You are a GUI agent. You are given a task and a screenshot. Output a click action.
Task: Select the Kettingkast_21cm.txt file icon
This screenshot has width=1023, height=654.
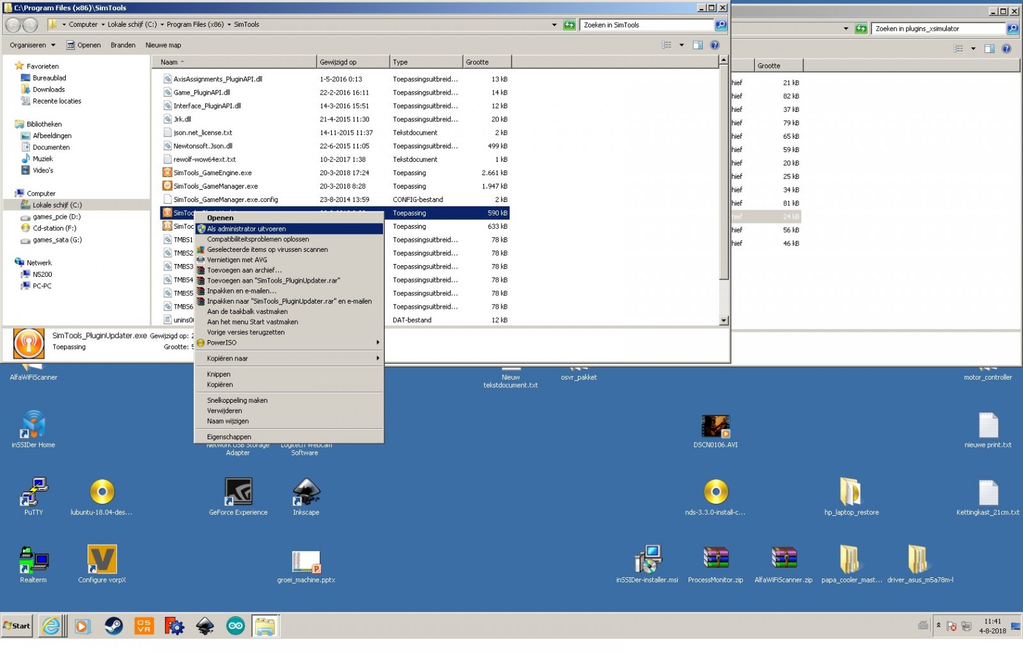point(988,496)
